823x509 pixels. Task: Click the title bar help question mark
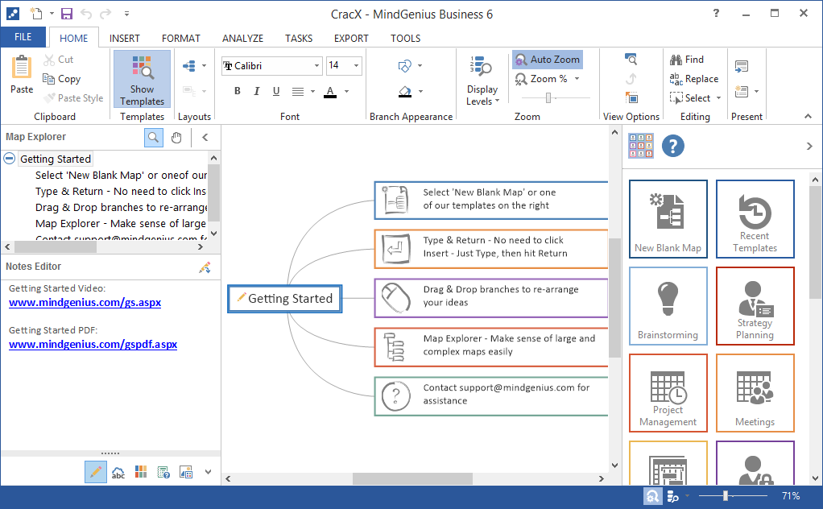pos(717,13)
